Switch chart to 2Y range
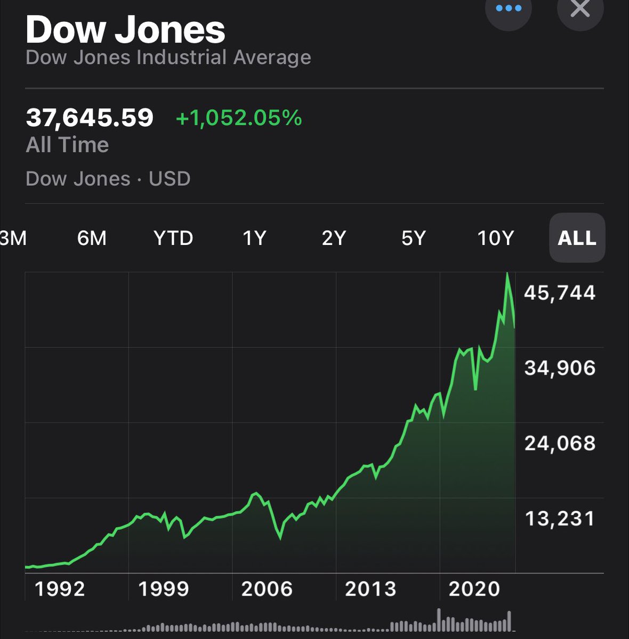The image size is (629, 639). click(x=334, y=238)
